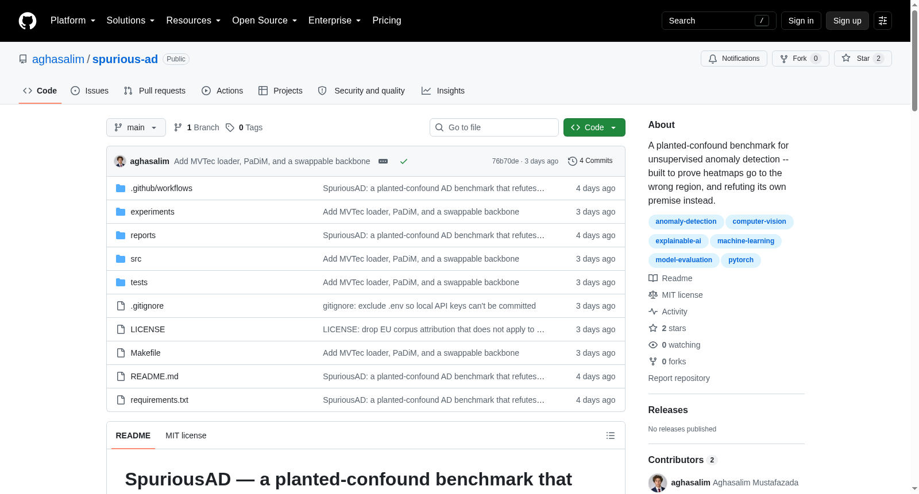Star the spurious-ad repository
Screen dimensions: 919x494
(863, 59)
